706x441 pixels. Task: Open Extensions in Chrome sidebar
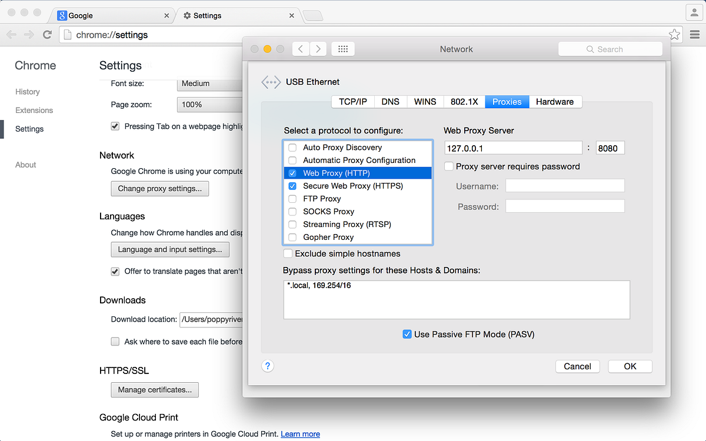pos(34,110)
